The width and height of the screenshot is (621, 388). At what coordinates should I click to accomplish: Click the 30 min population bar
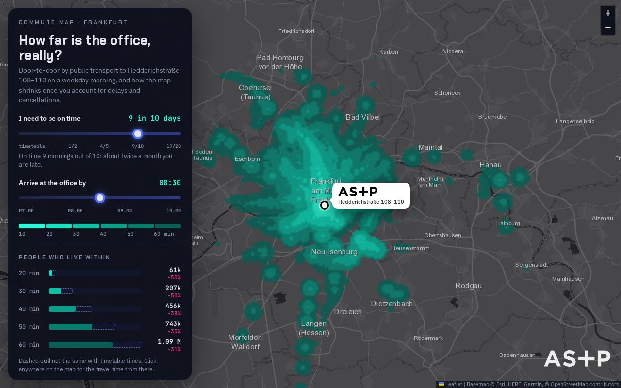[95, 291]
